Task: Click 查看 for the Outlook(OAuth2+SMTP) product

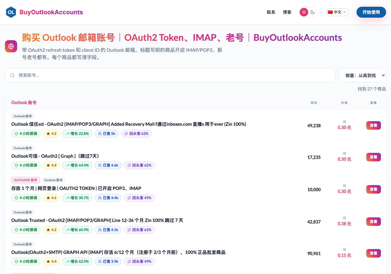Action: [374, 253]
